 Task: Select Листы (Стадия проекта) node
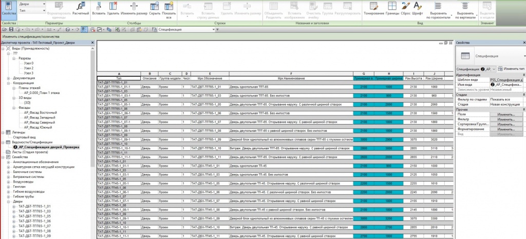click(x=30, y=152)
